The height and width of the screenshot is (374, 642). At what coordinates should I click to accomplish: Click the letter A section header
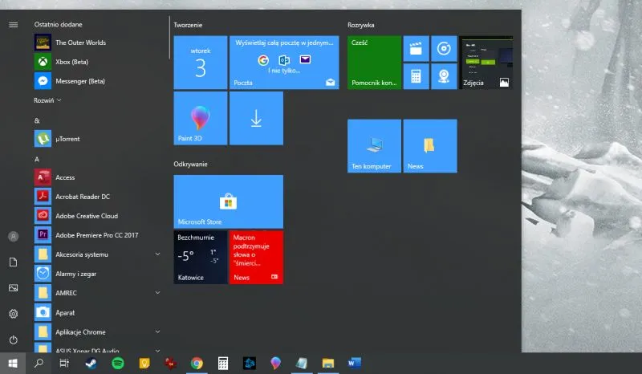[37, 159]
